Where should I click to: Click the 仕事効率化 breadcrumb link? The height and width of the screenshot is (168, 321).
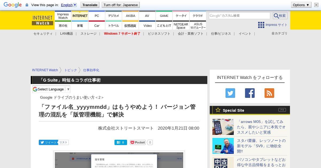(91, 70)
